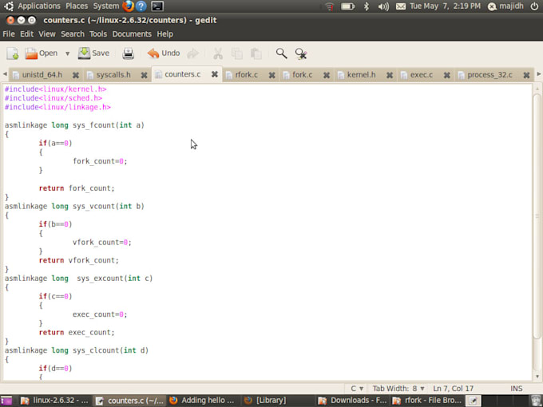The height and width of the screenshot is (407, 543).
Task: Launch Firefox from the top panel
Action: (x=129, y=6)
